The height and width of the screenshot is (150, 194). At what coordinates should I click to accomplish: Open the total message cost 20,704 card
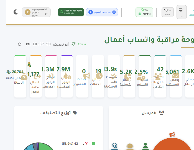(x=20, y=76)
